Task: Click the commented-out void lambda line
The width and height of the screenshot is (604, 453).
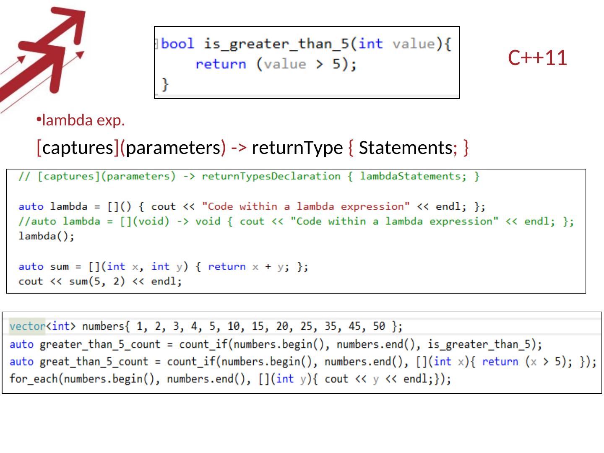Action: (x=294, y=221)
